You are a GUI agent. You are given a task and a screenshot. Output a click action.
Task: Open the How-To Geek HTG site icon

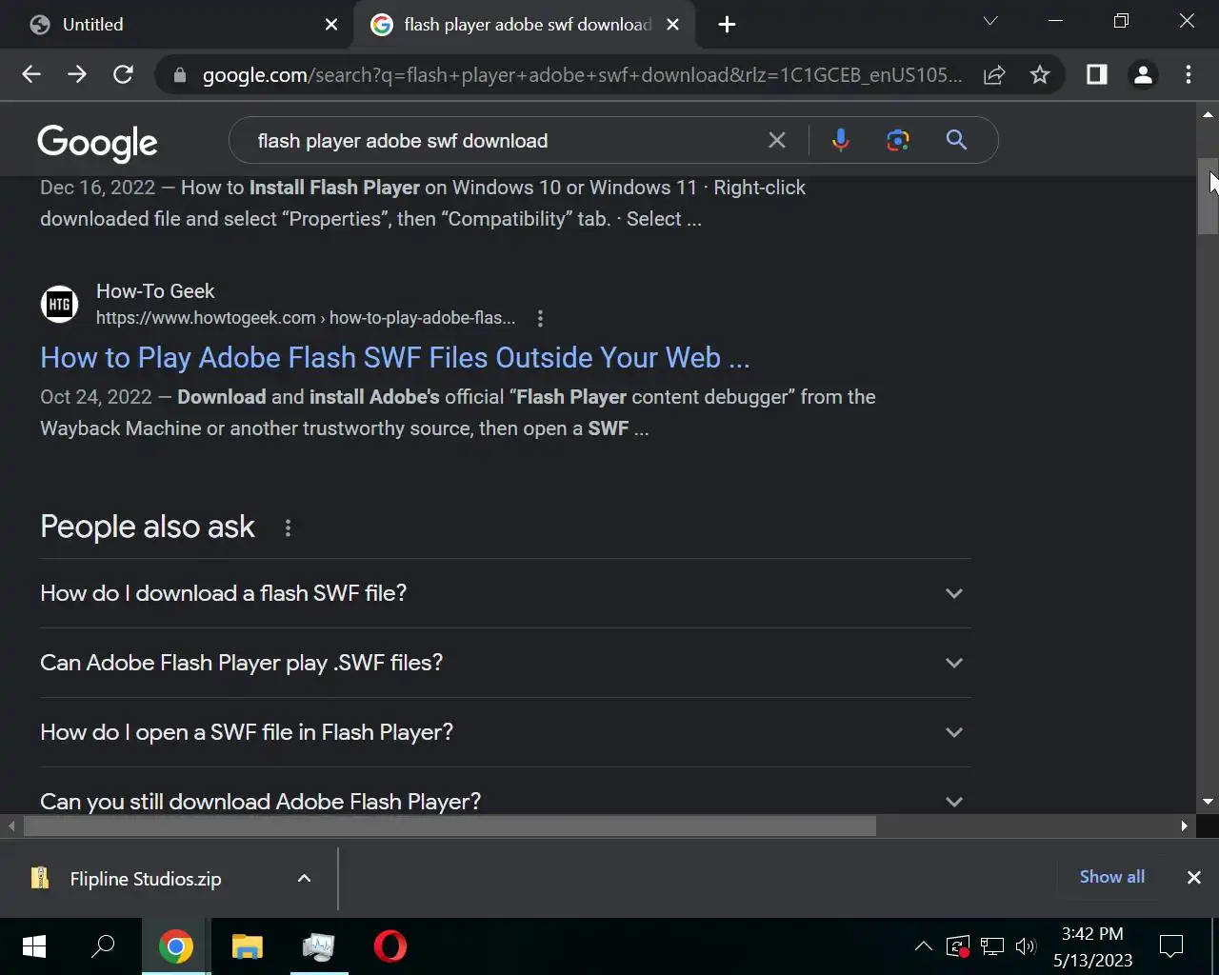coord(59,305)
